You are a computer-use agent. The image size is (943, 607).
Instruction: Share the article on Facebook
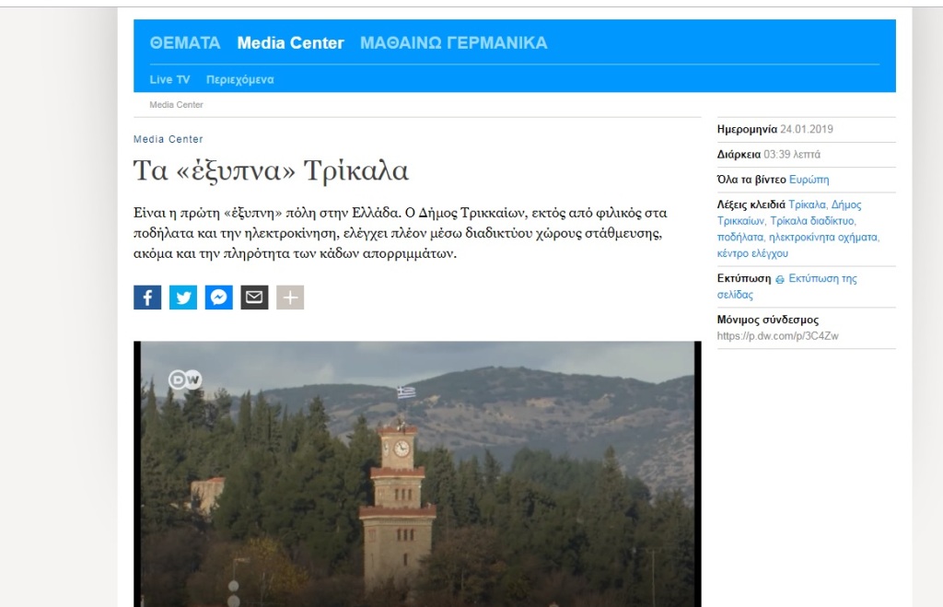(x=147, y=298)
